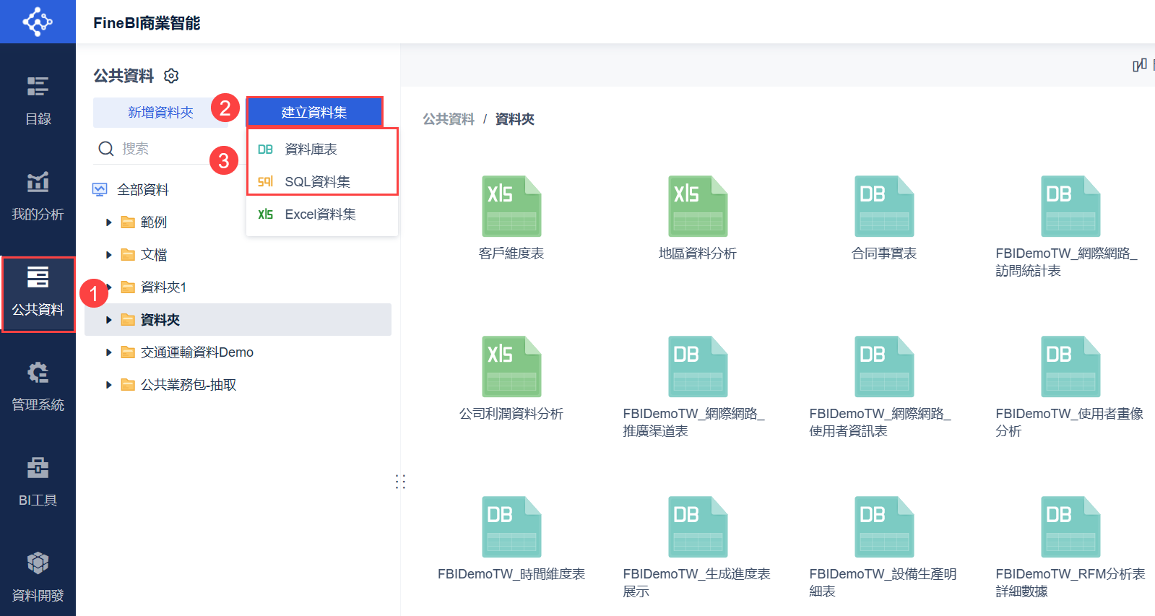Click the FineBI logo icon
1155x616 pixels.
click(38, 22)
